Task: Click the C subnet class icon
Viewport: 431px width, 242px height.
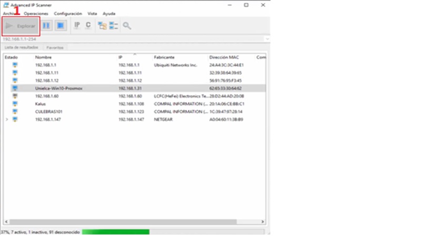Action: pos(88,26)
